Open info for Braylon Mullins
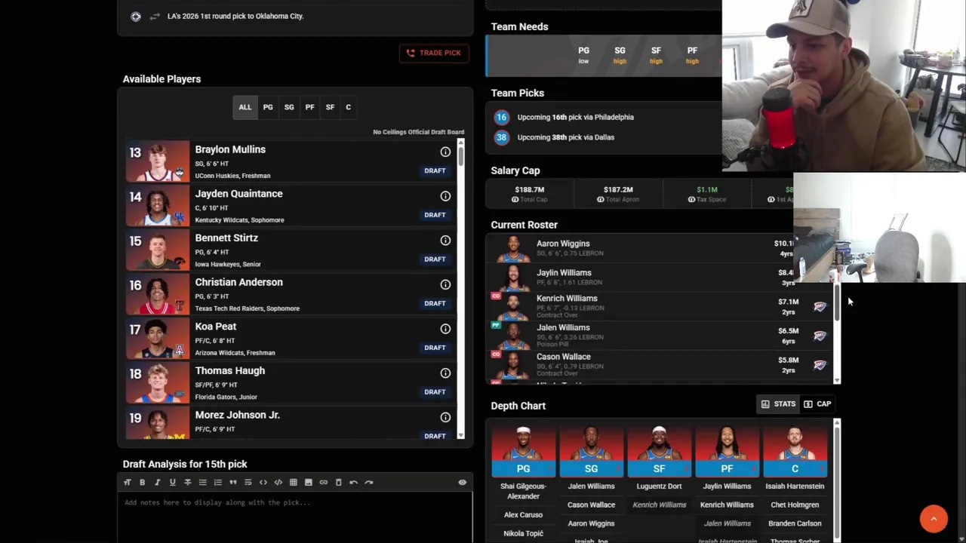Viewport: 966px width, 543px height. coord(445,152)
